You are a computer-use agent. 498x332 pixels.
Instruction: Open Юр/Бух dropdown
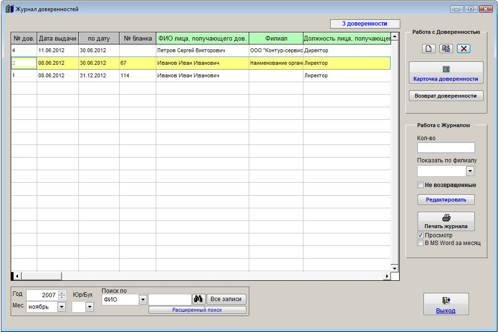tap(90, 307)
